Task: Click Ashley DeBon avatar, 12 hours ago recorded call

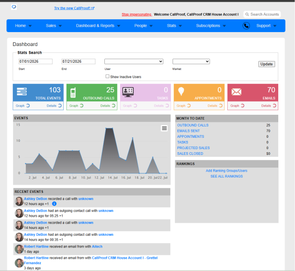Action: tap(19, 201)
